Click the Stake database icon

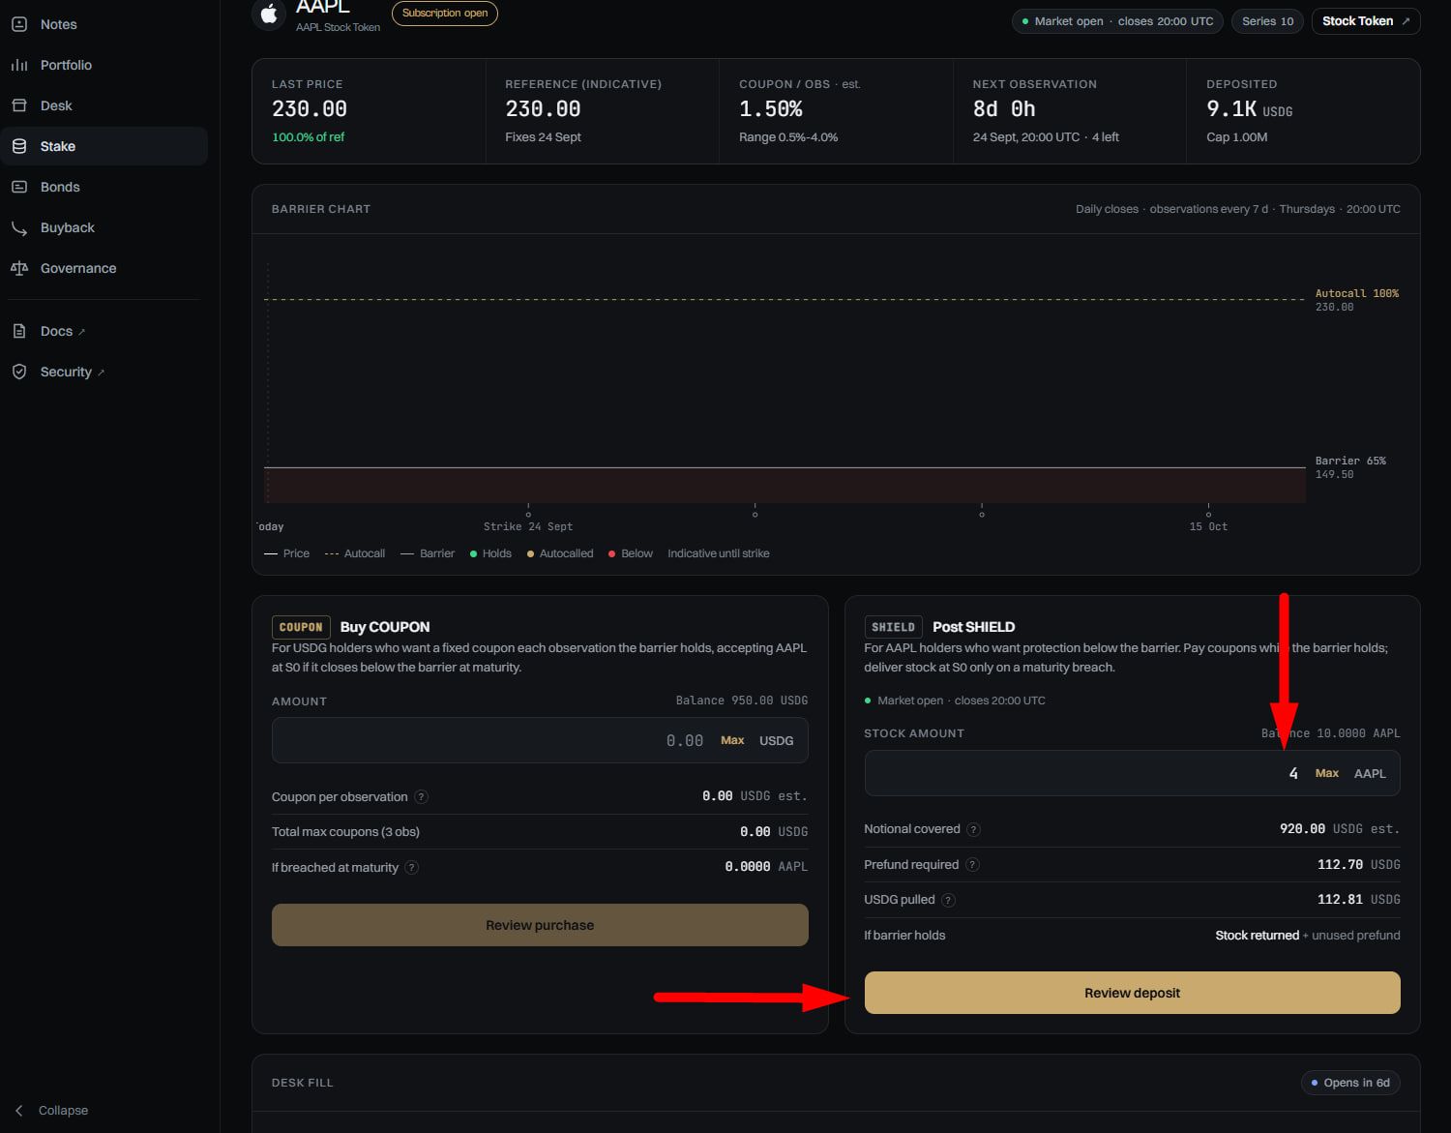[19, 146]
